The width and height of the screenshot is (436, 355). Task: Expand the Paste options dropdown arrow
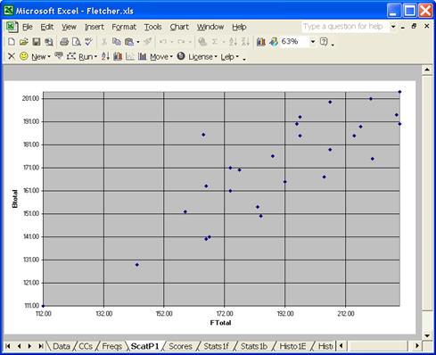(x=138, y=42)
